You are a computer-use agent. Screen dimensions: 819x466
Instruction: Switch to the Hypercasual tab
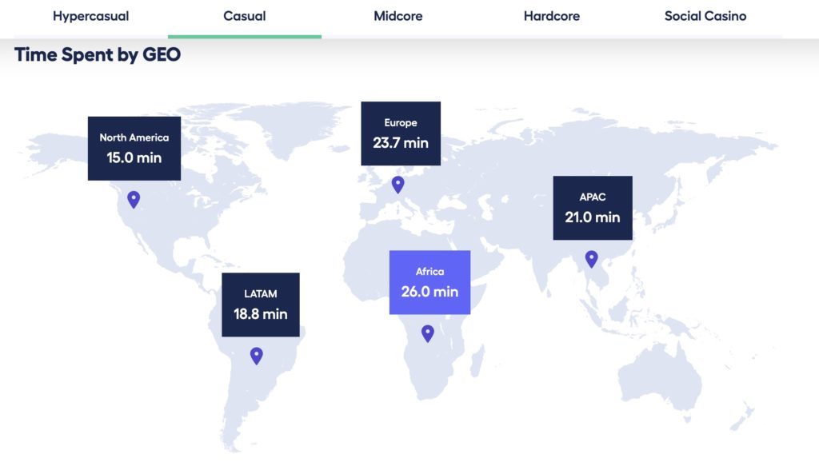(x=90, y=16)
